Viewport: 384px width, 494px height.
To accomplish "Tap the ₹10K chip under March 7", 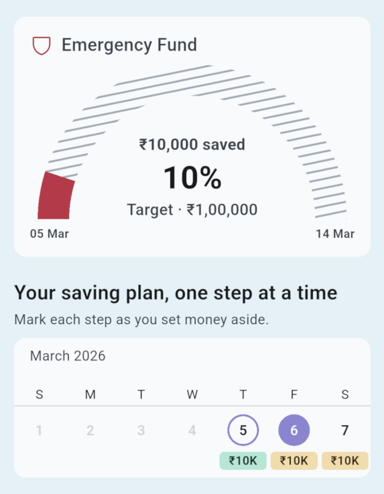I will tap(344, 461).
